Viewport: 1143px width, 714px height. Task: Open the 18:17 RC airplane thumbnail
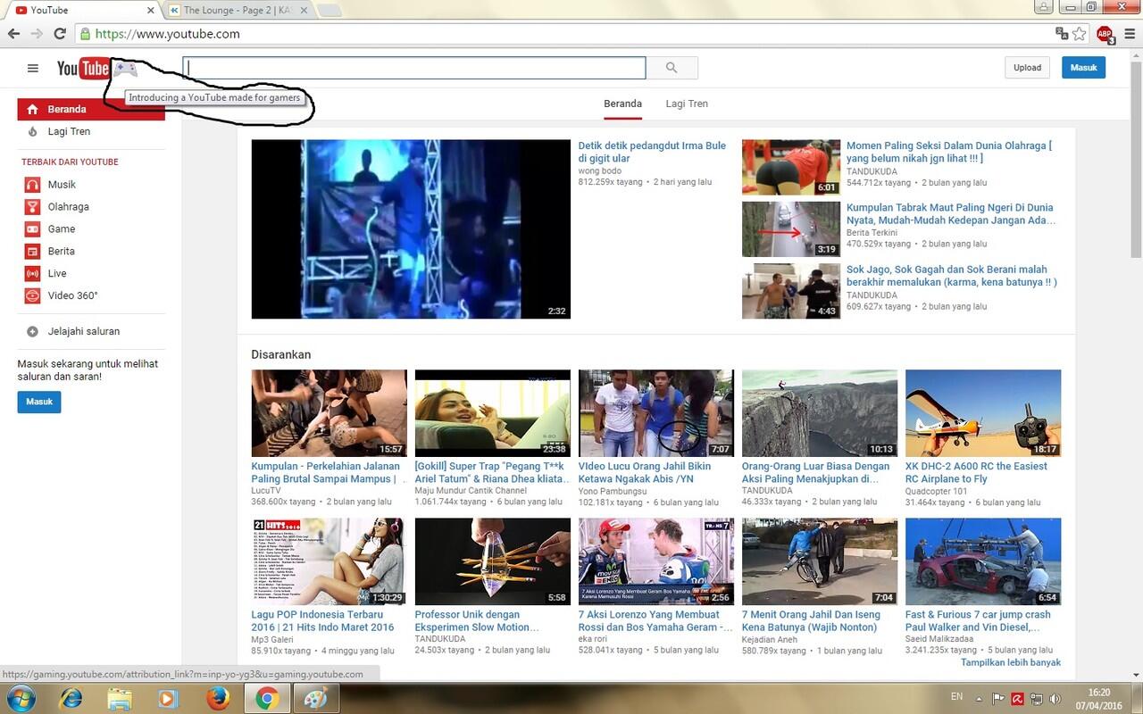pyautogui.click(x=983, y=413)
